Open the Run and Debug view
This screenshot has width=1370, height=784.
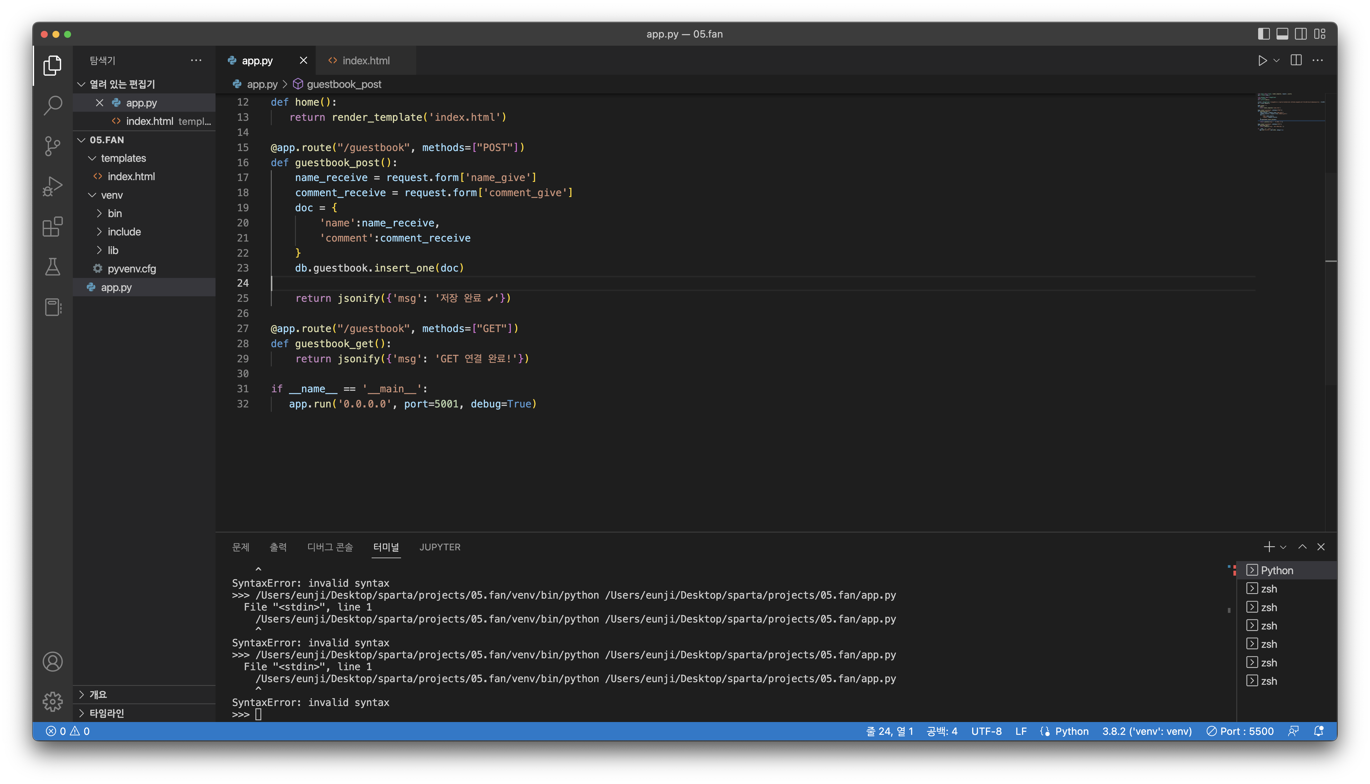(52, 186)
